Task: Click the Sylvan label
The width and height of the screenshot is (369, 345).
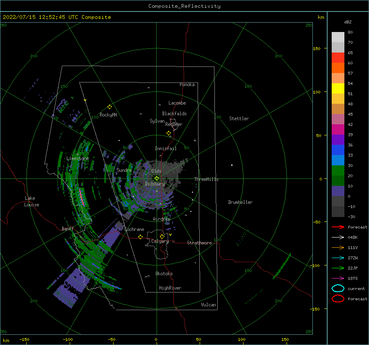Action: click(x=157, y=121)
